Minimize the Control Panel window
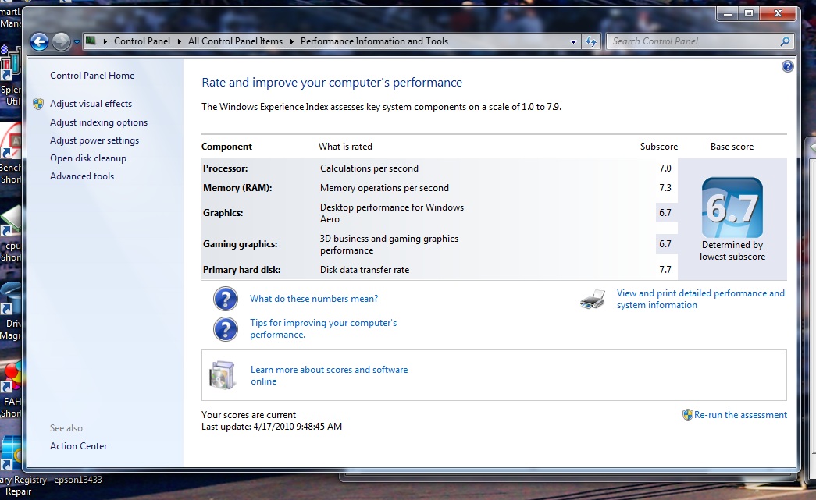 [728, 14]
